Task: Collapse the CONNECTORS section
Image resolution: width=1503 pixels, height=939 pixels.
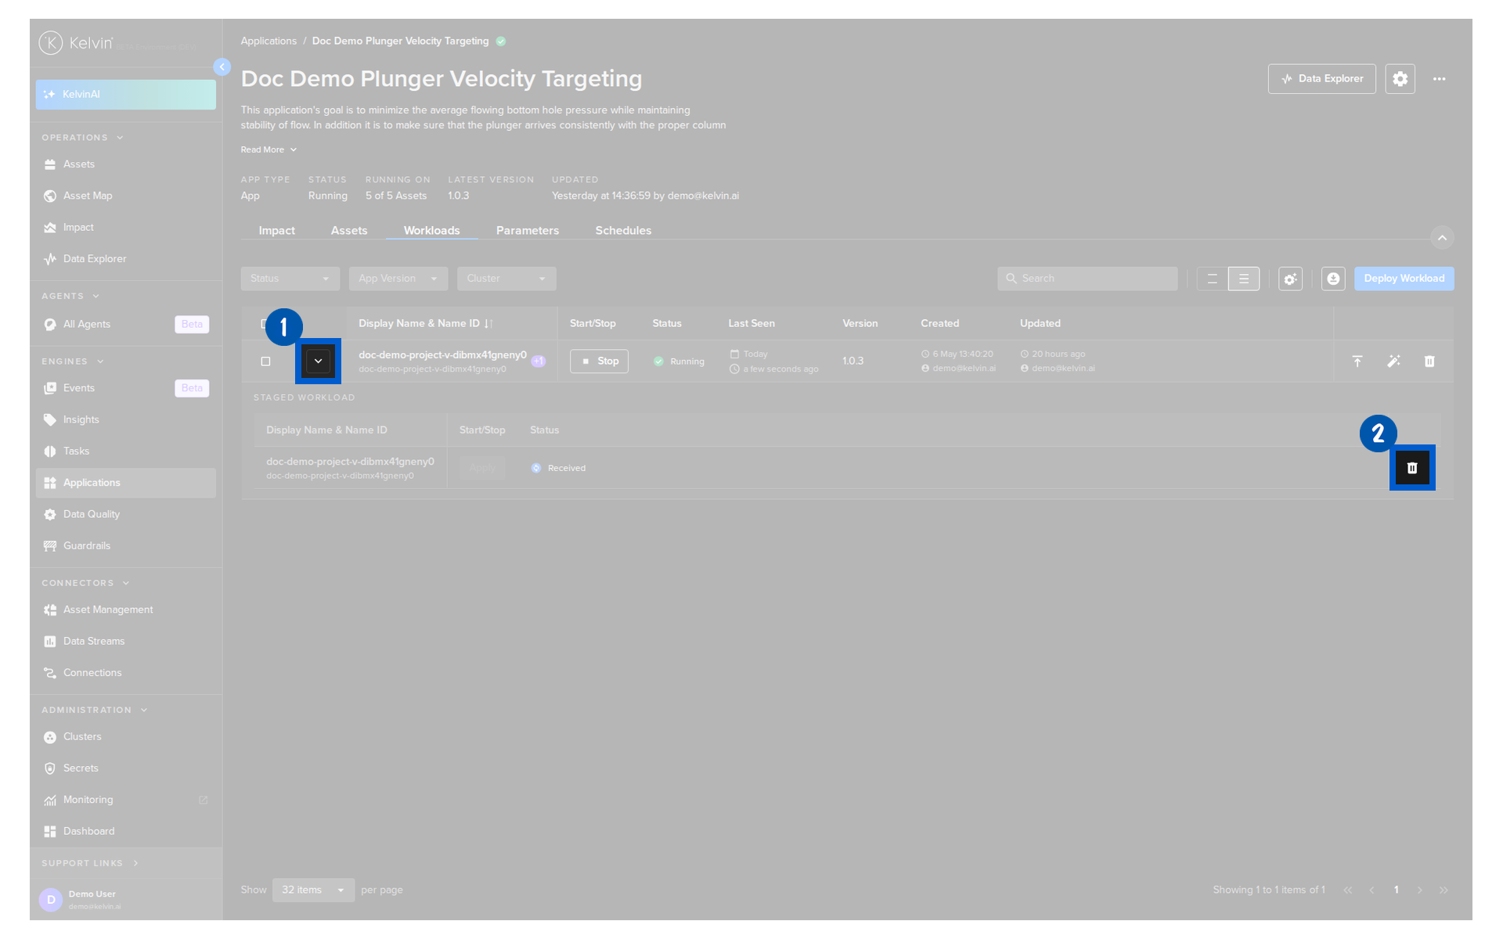Action: click(x=85, y=583)
